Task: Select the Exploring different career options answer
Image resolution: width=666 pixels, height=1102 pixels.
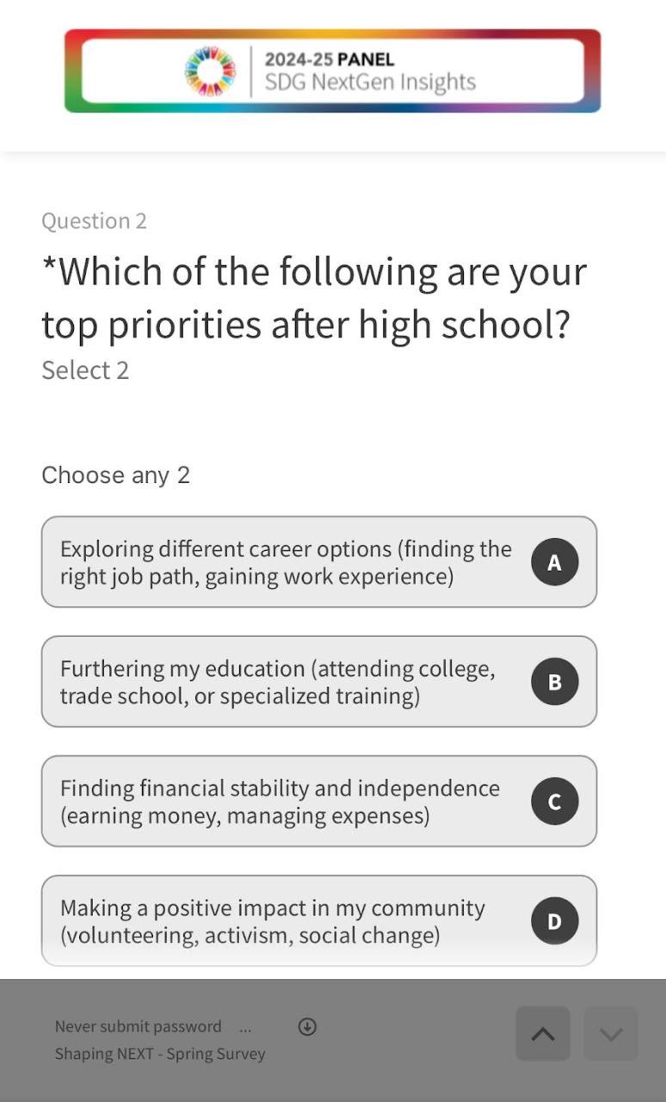Action: click(286, 562)
